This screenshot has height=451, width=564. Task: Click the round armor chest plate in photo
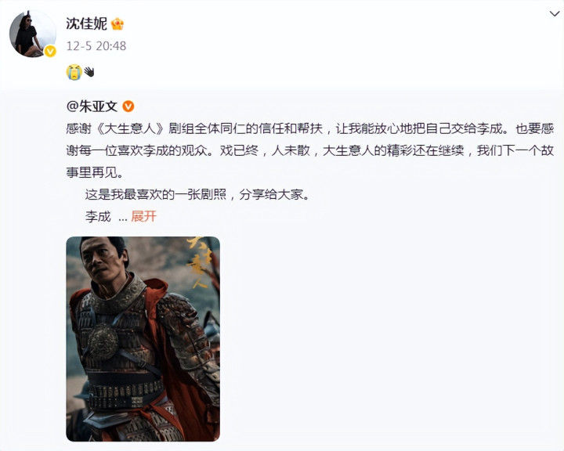tap(103, 341)
